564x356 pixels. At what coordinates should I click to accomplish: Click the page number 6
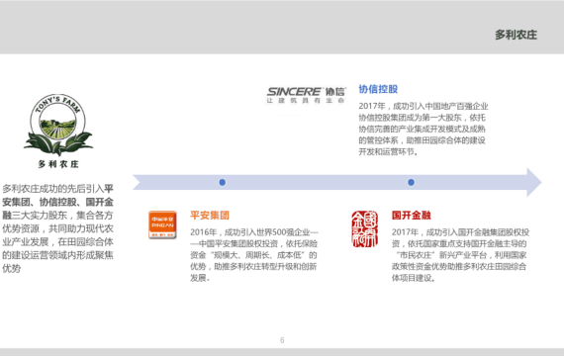282,340
